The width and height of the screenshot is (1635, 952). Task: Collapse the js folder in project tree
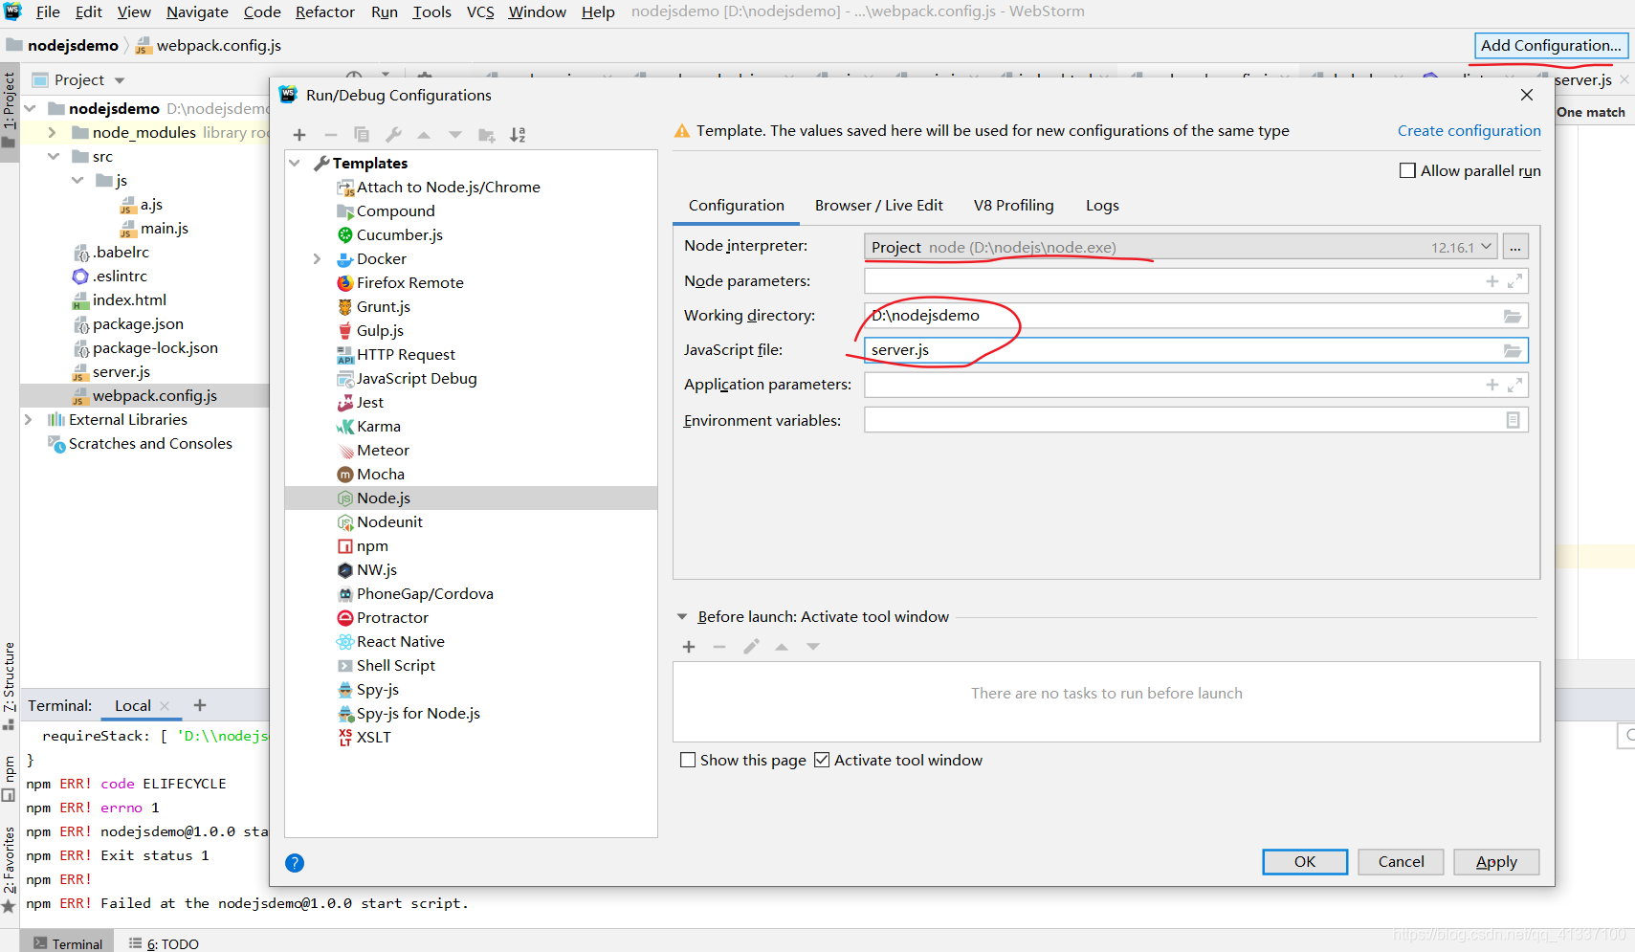tap(77, 181)
